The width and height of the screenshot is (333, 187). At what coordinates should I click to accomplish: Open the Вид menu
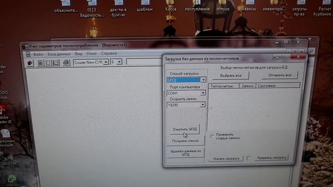tap(79, 54)
